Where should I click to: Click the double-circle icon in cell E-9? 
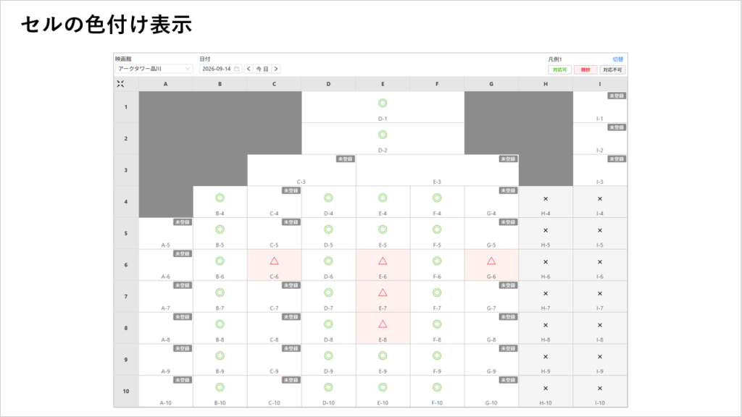click(x=383, y=355)
